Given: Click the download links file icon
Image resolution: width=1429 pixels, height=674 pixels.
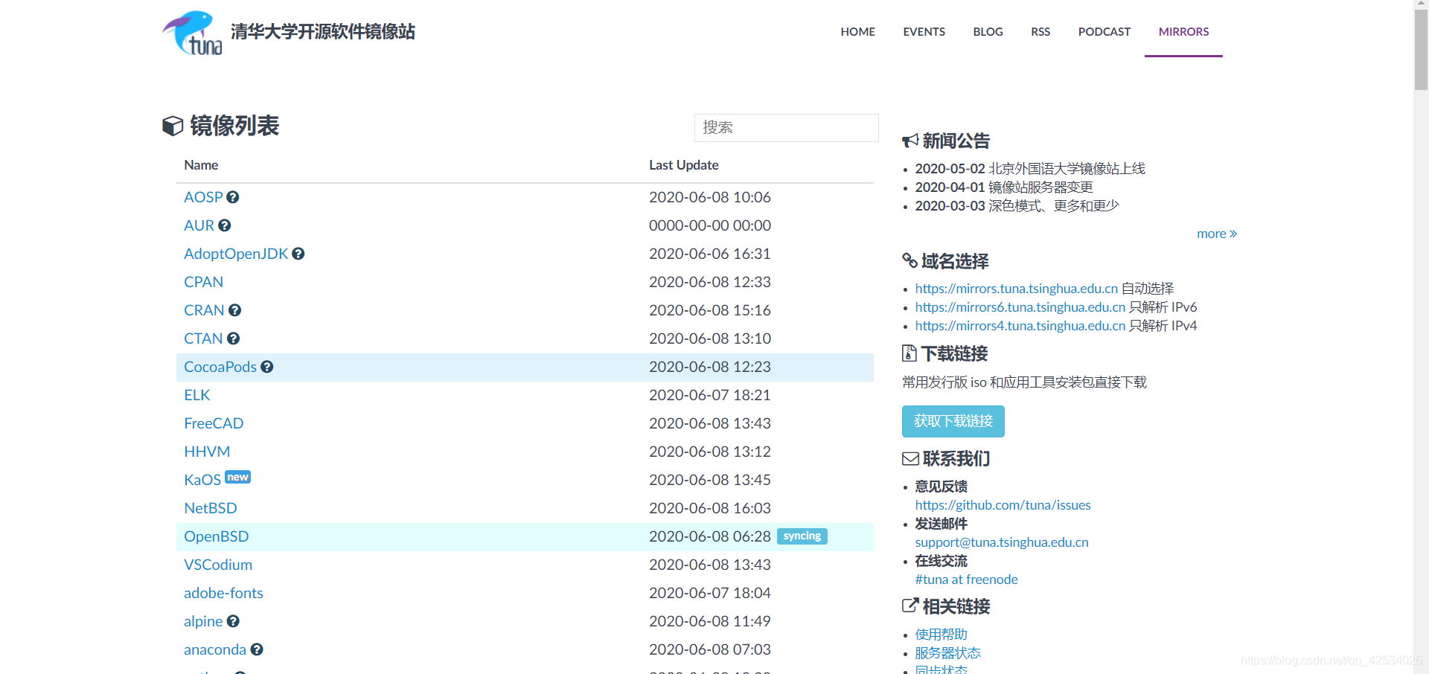Looking at the screenshot, I should [x=909, y=353].
